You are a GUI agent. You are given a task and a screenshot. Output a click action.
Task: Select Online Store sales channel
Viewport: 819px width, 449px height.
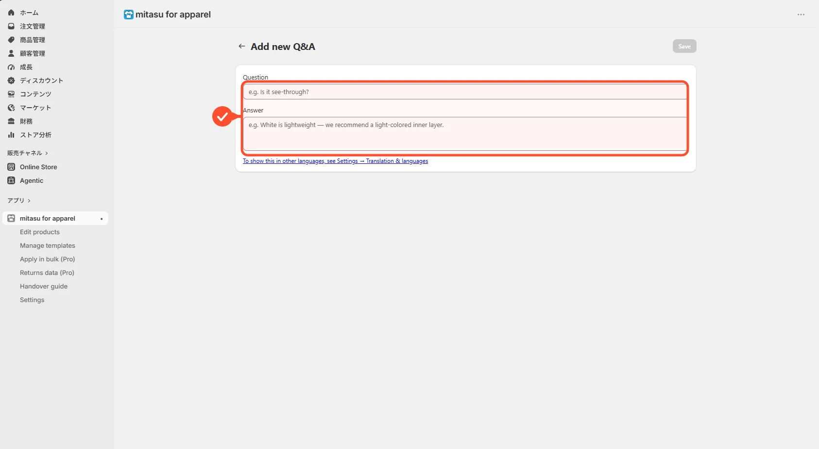[38, 167]
